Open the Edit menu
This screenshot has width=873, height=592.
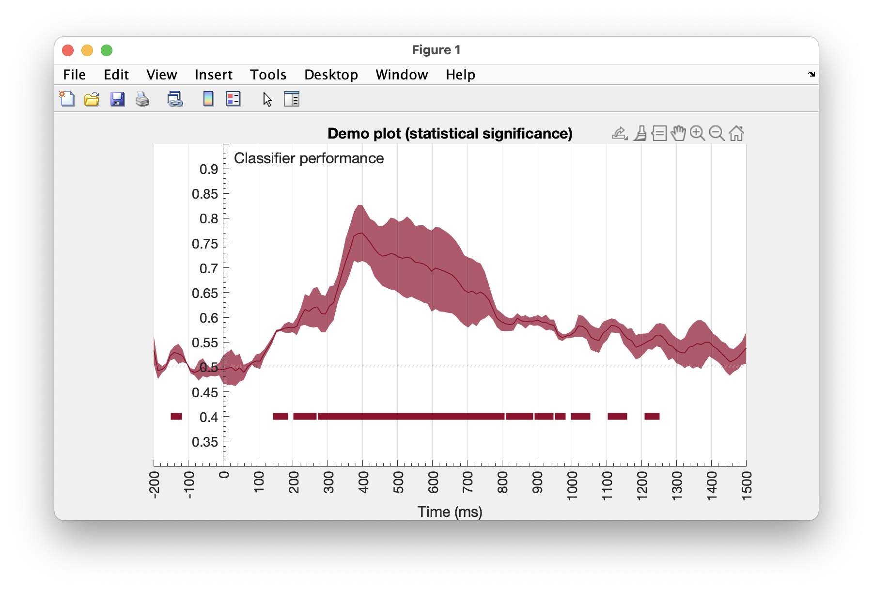click(x=116, y=75)
